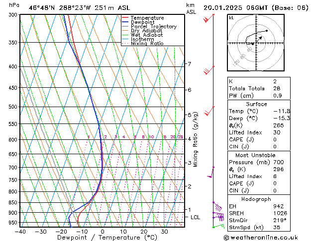Click the 'Dewpoint / Temperature (°C)' axis title
The image size is (313, 241).
tap(107, 238)
